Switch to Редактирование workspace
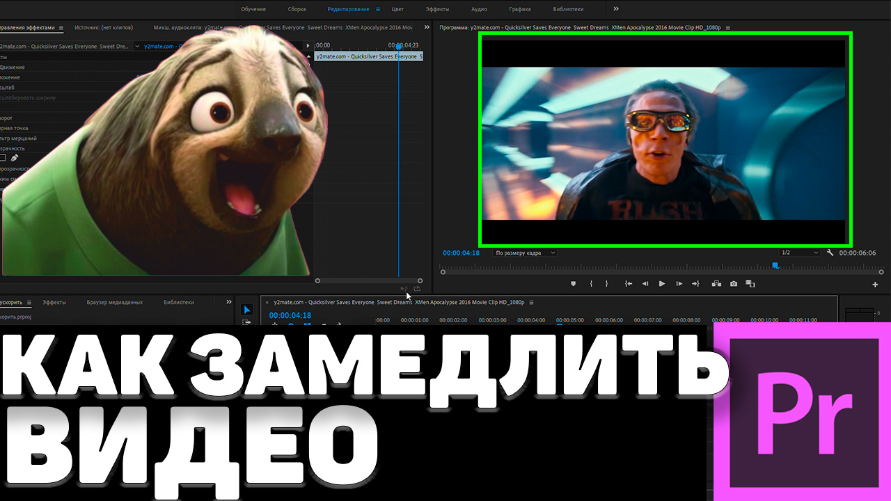891x501 pixels. (348, 9)
